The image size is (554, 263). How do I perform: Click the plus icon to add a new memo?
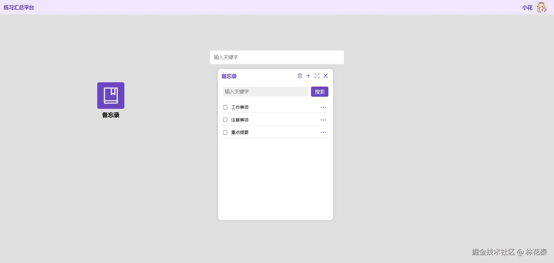[x=308, y=76]
